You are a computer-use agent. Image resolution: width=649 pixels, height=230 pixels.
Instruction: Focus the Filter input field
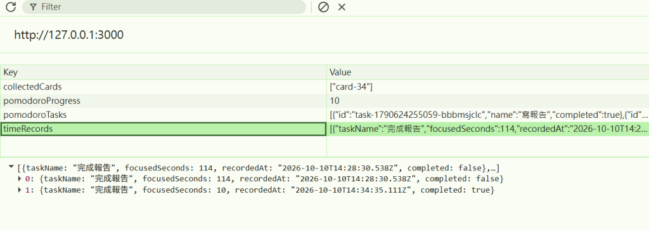[x=164, y=7]
